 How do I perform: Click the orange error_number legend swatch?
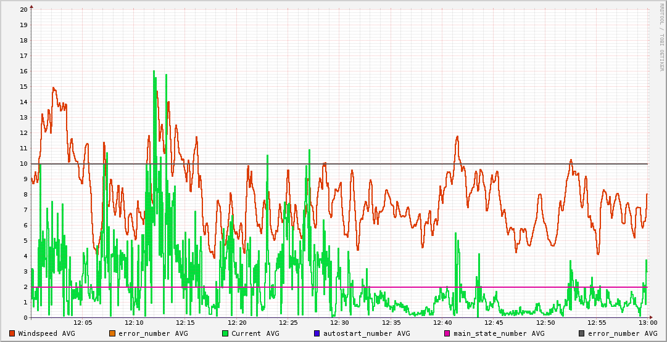pos(112,333)
